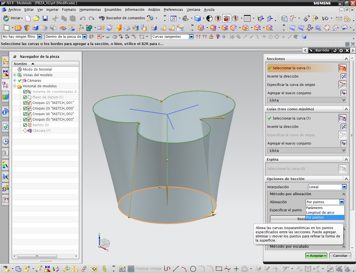The image size is (356, 273).
Task: Collapse the Historial de modelos tree node
Action: [x=15, y=86]
